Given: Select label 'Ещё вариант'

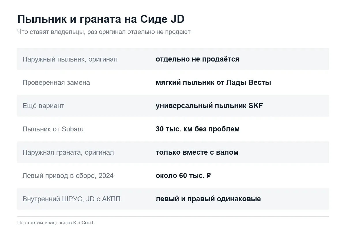Looking at the screenshot, I should 43,106.
